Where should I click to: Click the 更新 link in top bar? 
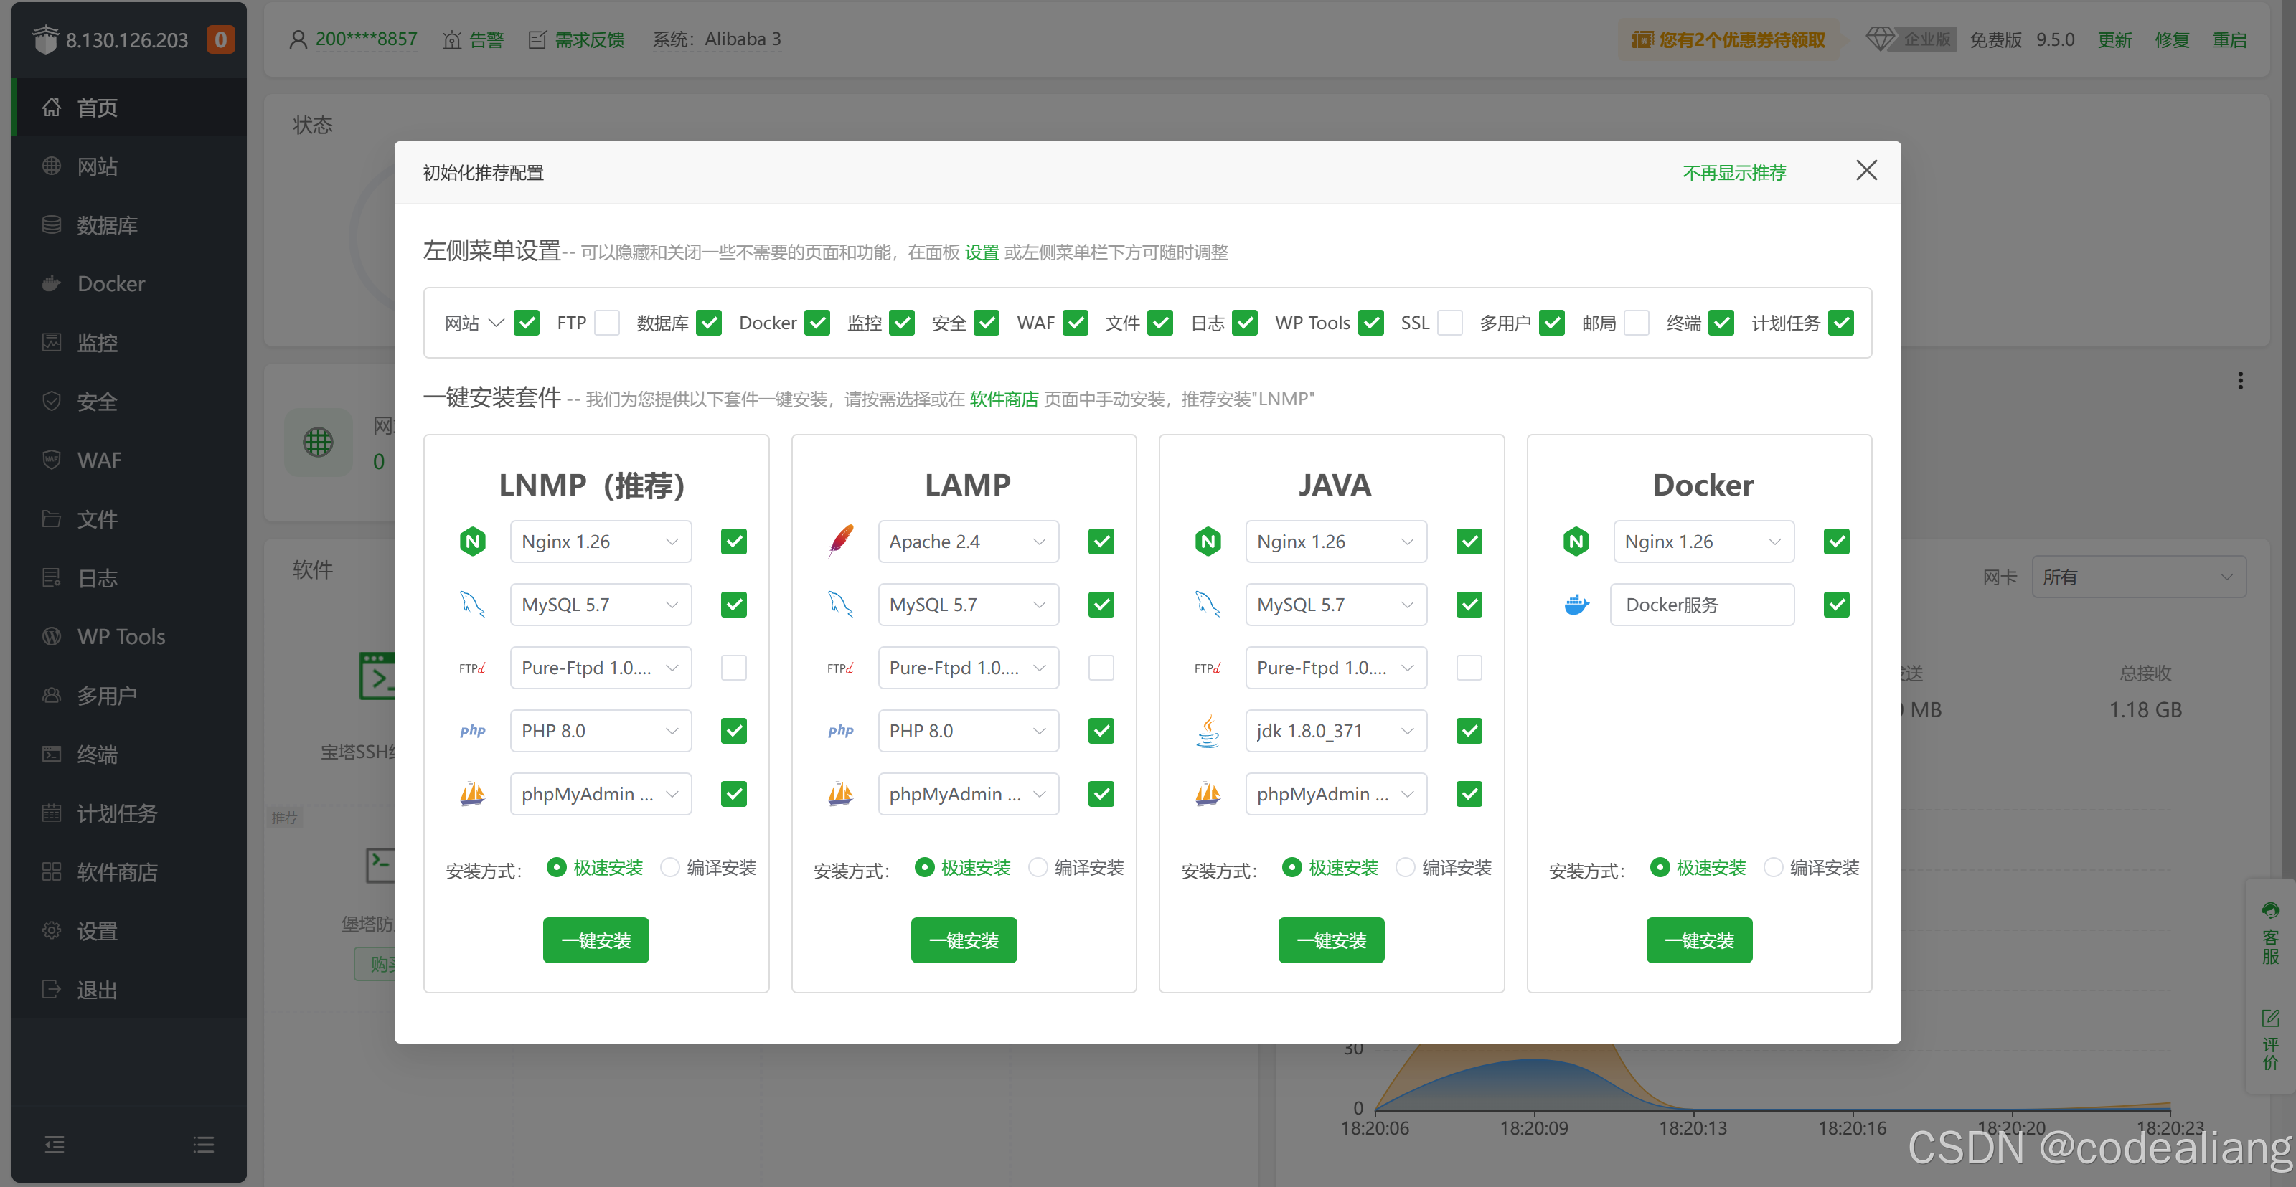click(2115, 40)
